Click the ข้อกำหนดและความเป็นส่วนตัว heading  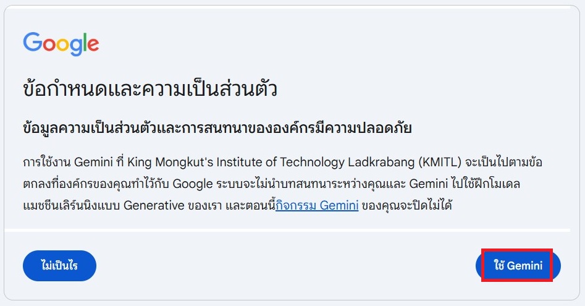click(149, 90)
